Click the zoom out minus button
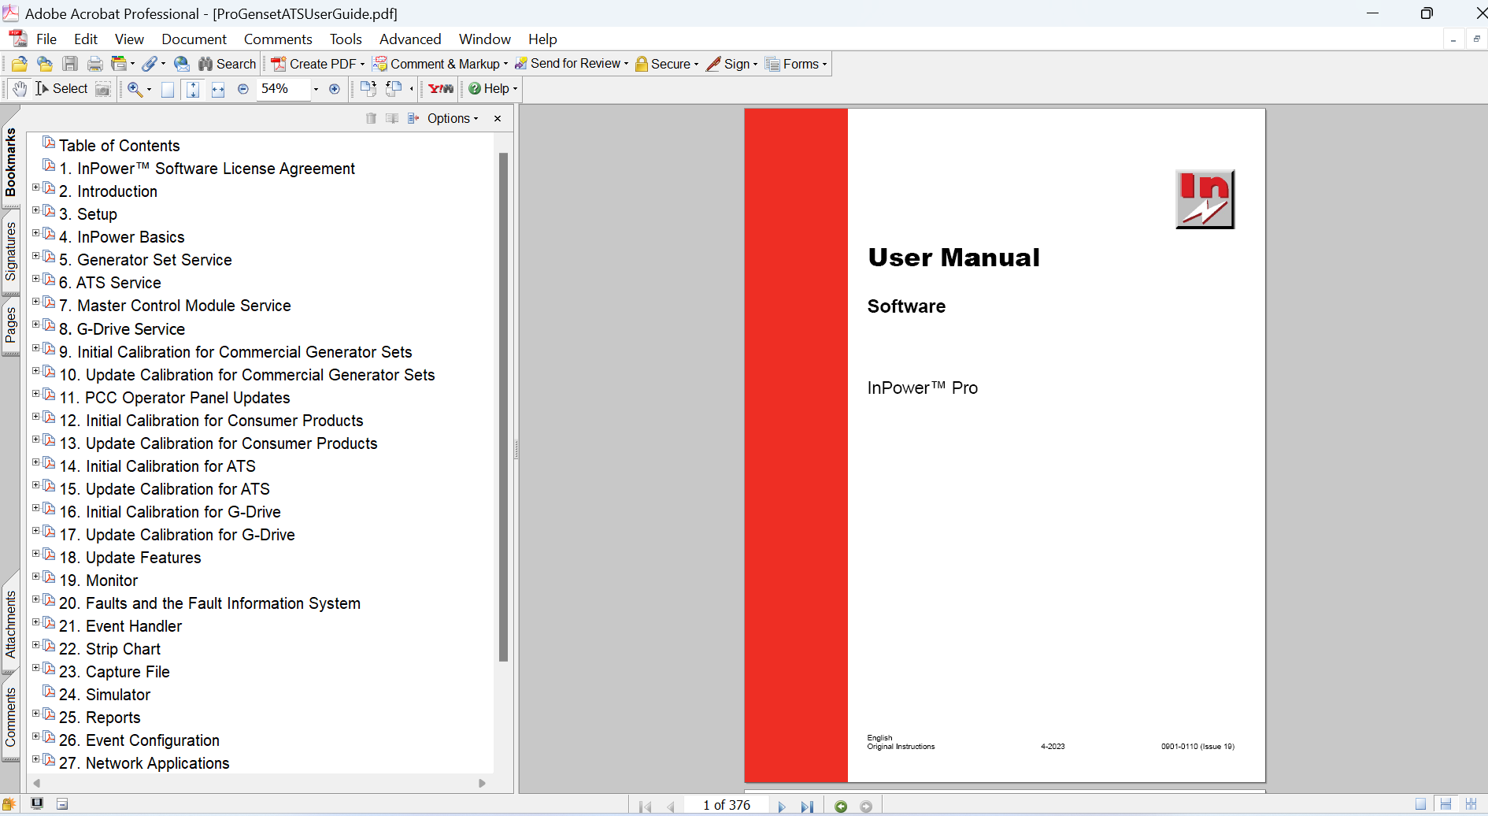This screenshot has width=1488, height=816. point(243,89)
